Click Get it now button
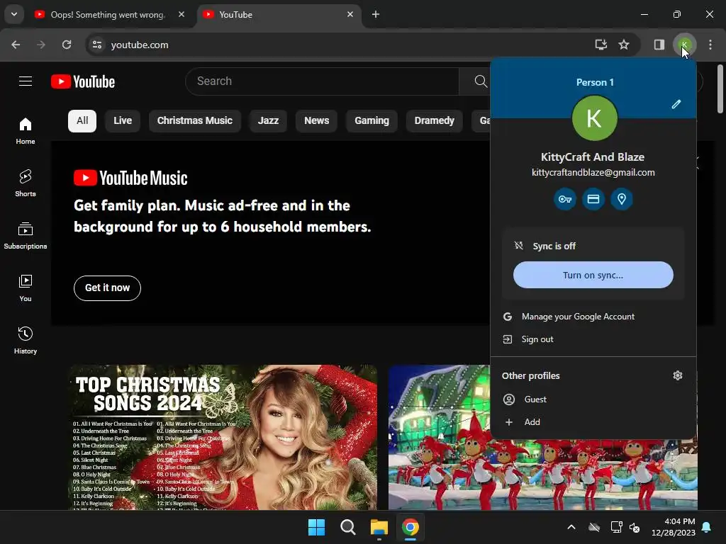 coord(108,288)
